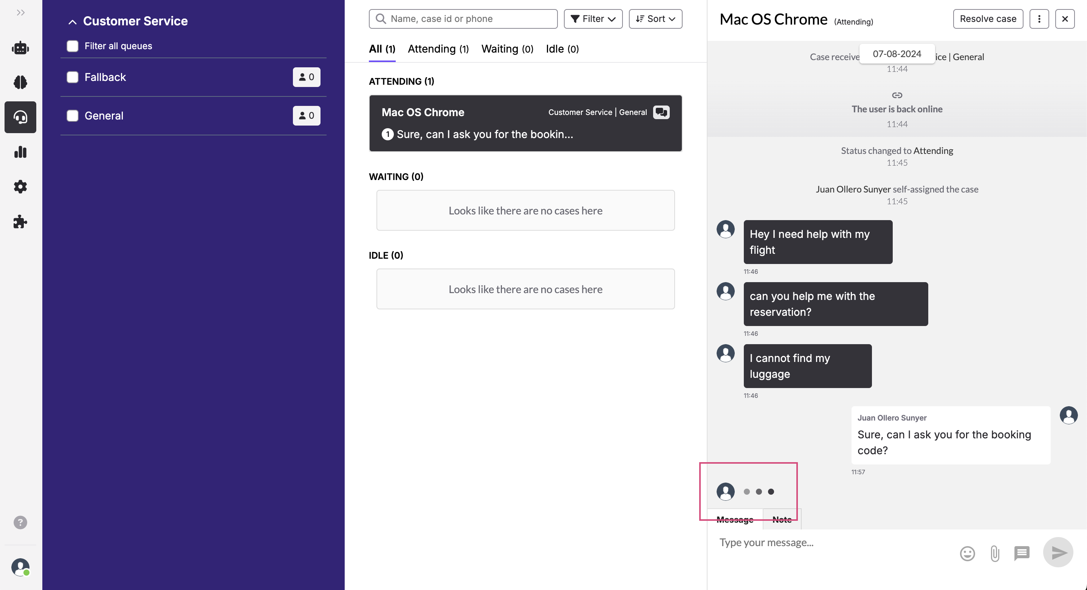Click the attachment paperclip icon
1087x590 pixels.
(x=994, y=553)
